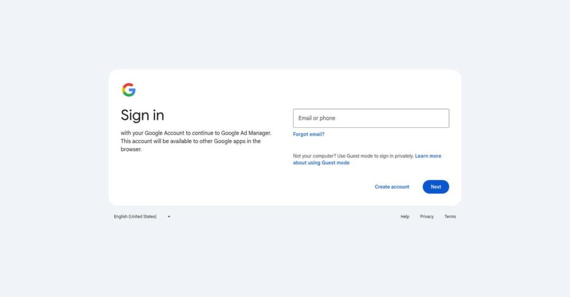This screenshot has height=297, width=570.
Task: Open the Forgot email? link
Action: coord(308,134)
